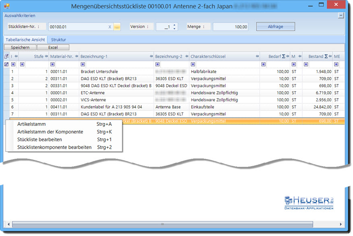The width and height of the screenshot is (353, 236).
Task: Increase the Version value with up arrow
Action: (174, 25)
